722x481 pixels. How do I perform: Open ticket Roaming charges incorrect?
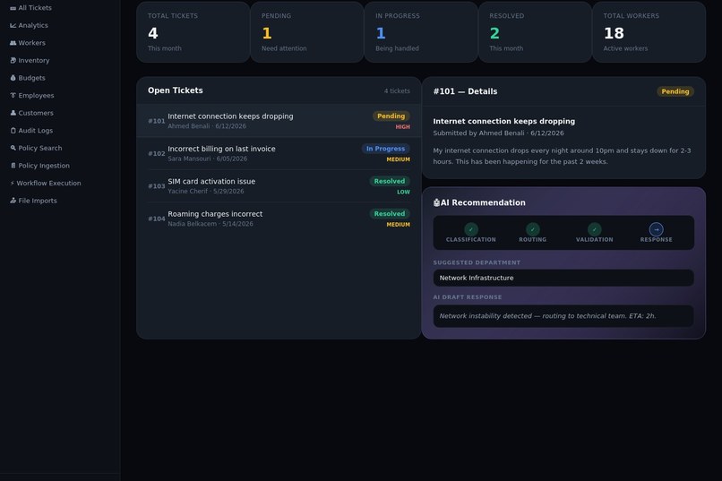click(279, 219)
